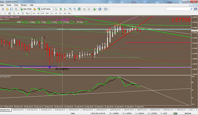Select the Arrows drawing tool
Image resolution: width=198 pixels, height=115 pixels.
click(27, 13)
